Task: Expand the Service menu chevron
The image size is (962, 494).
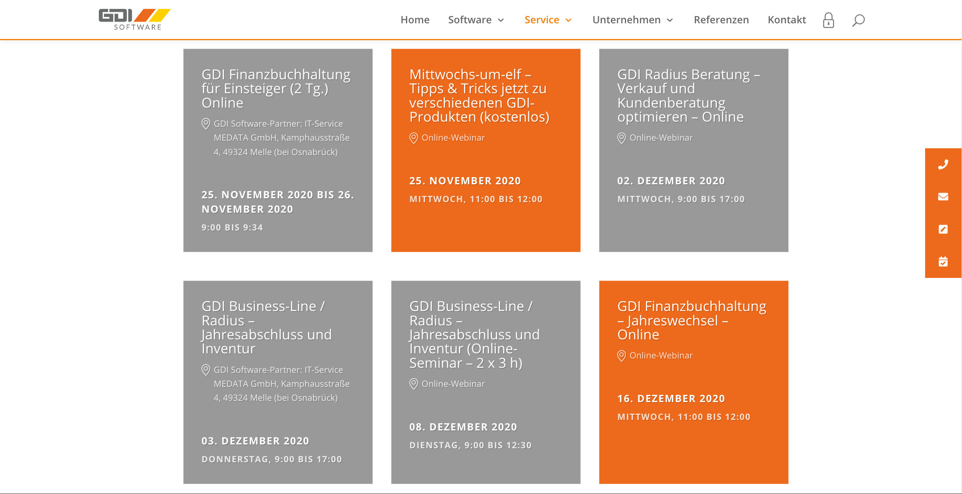Action: tap(569, 20)
